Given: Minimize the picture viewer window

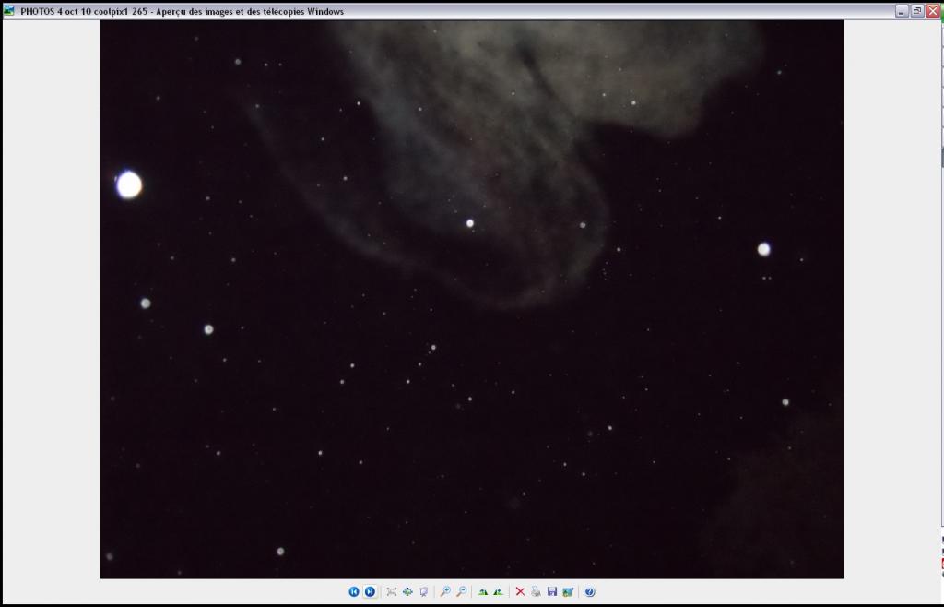Looking at the screenshot, I should 902,11.
